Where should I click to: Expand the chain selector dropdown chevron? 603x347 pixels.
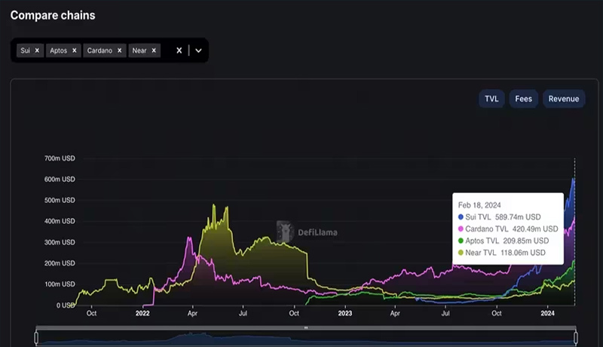pos(198,51)
